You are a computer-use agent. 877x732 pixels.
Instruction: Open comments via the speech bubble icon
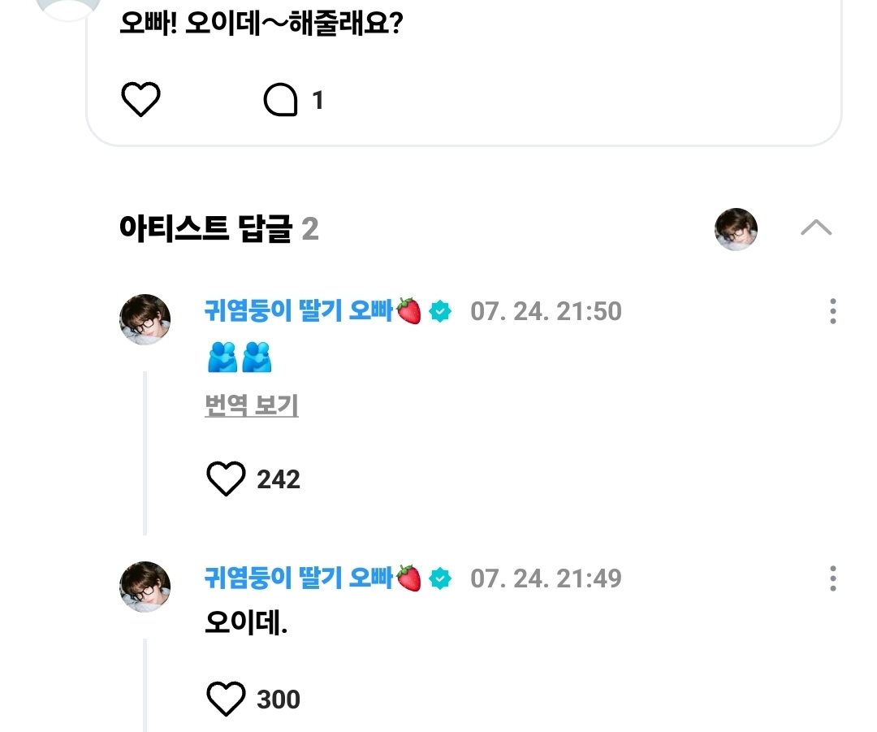[281, 101]
